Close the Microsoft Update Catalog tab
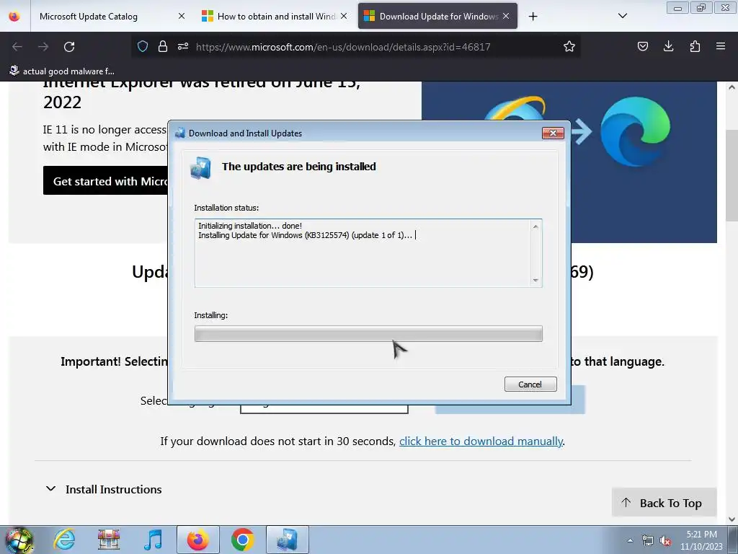This screenshot has width=738, height=554. click(181, 16)
